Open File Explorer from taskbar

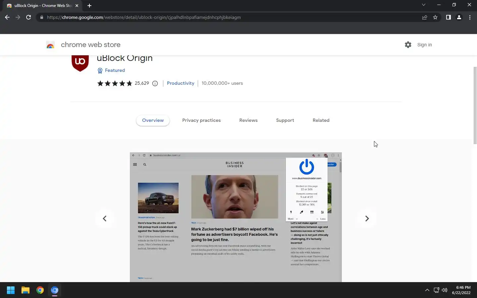(x=26, y=290)
